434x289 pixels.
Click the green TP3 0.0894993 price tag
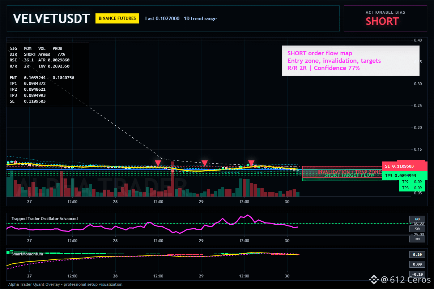(405, 176)
